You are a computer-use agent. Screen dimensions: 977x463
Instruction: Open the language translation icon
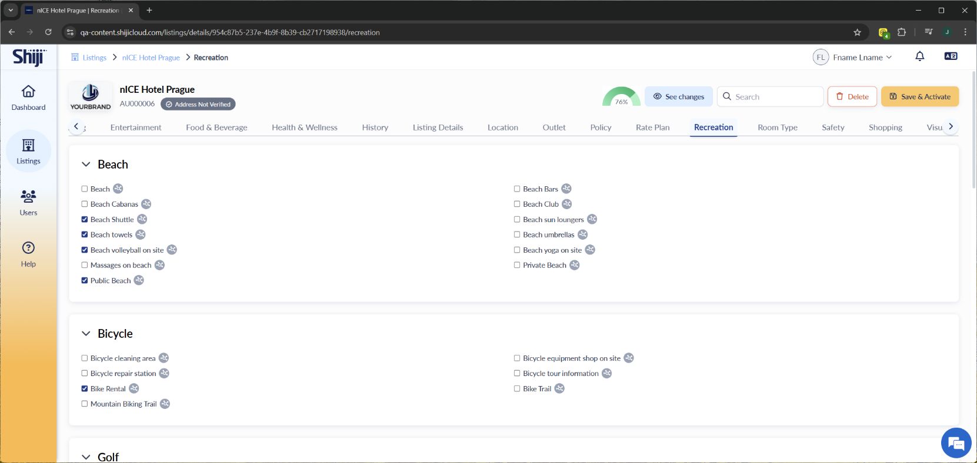pos(950,56)
